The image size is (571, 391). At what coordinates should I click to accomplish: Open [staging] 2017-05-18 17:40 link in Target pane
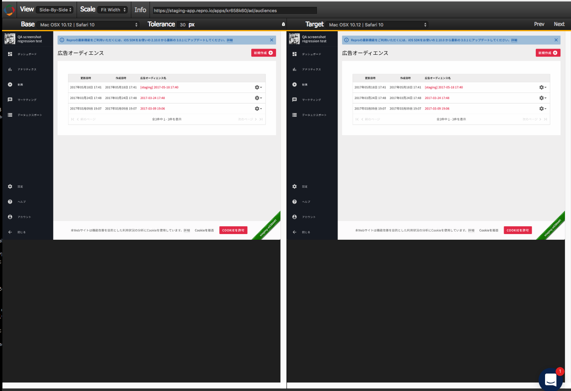tap(444, 87)
